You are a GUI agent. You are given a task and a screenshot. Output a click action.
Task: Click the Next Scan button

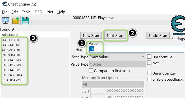tap(115, 35)
